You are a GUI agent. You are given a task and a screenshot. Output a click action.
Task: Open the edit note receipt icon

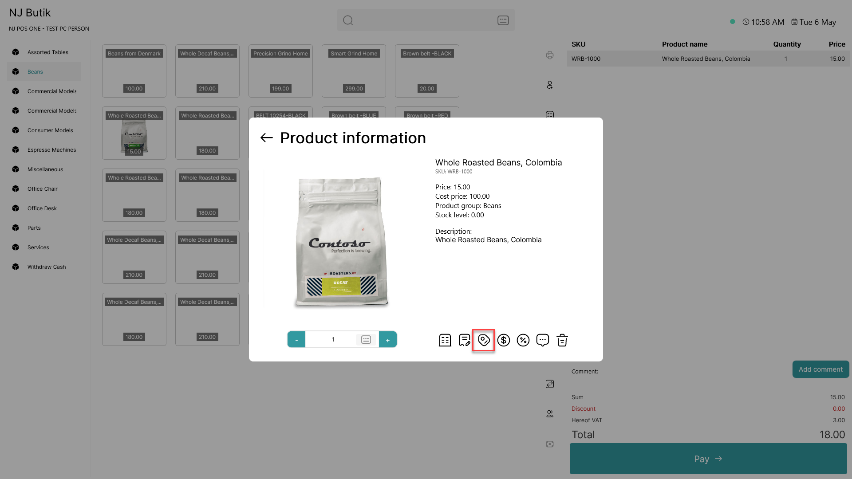pyautogui.click(x=464, y=340)
